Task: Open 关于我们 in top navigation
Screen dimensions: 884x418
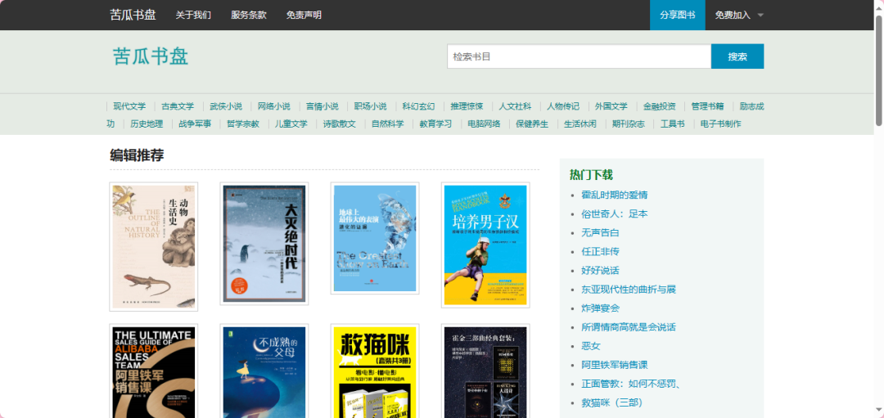Action: coord(193,16)
